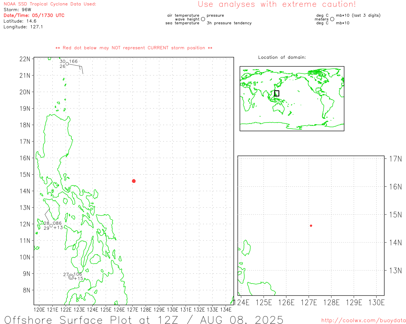Click 'NOAA SSD Tropical Cyclone Data Used:' text
The image size is (406, 324).
50,4
